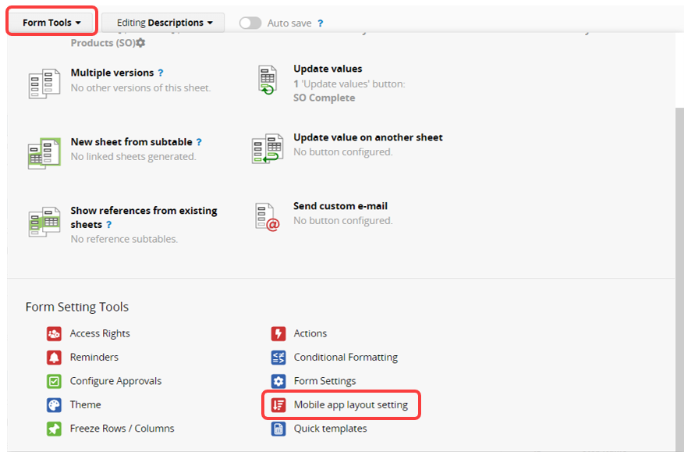
Task: Open Update values tool
Action: 328,69
